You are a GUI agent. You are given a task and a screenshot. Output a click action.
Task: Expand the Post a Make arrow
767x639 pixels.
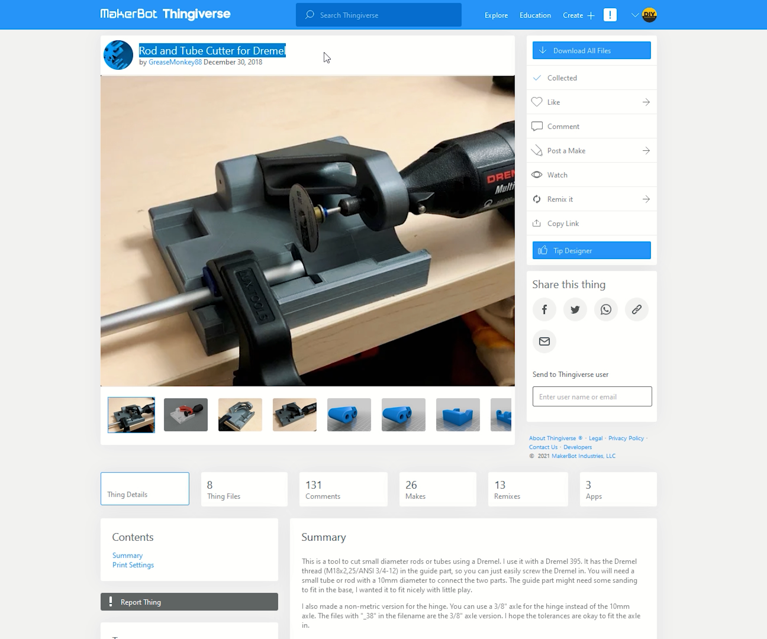pyautogui.click(x=646, y=150)
